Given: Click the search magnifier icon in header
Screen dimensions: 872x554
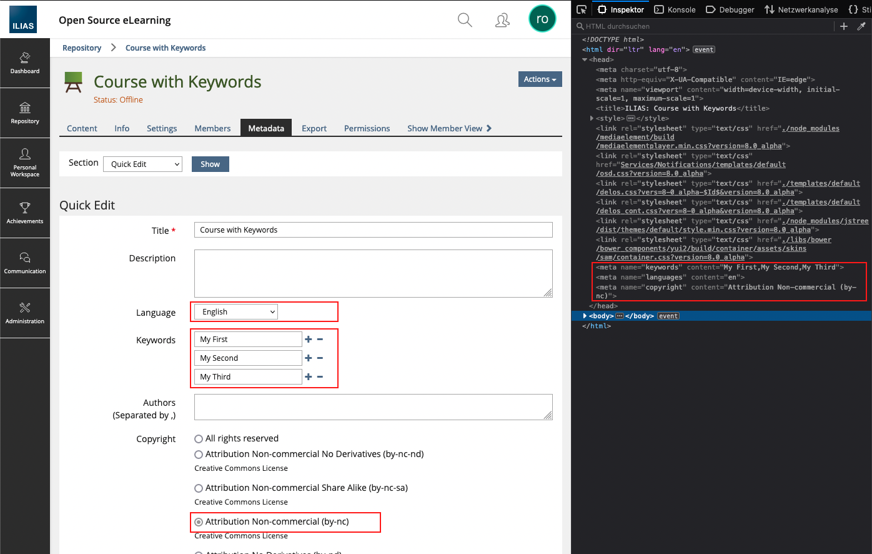Looking at the screenshot, I should [x=465, y=20].
